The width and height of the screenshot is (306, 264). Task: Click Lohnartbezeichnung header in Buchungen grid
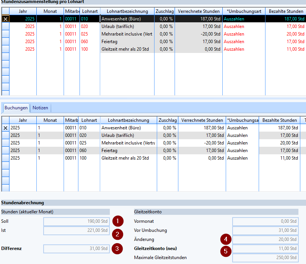click(128, 120)
